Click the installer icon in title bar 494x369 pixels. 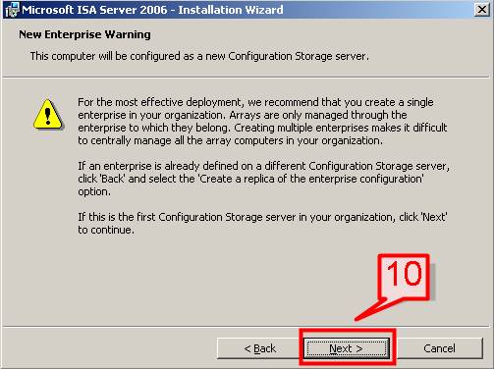[x=12, y=10]
